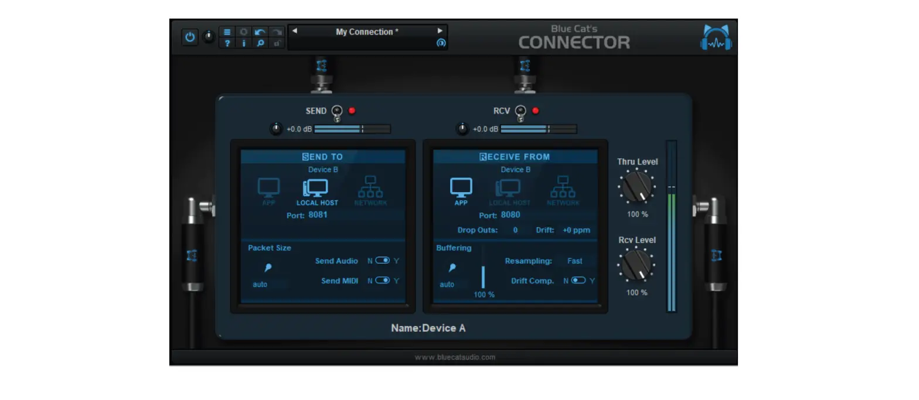
Task: Open the help question mark icon
Action: pos(227,43)
